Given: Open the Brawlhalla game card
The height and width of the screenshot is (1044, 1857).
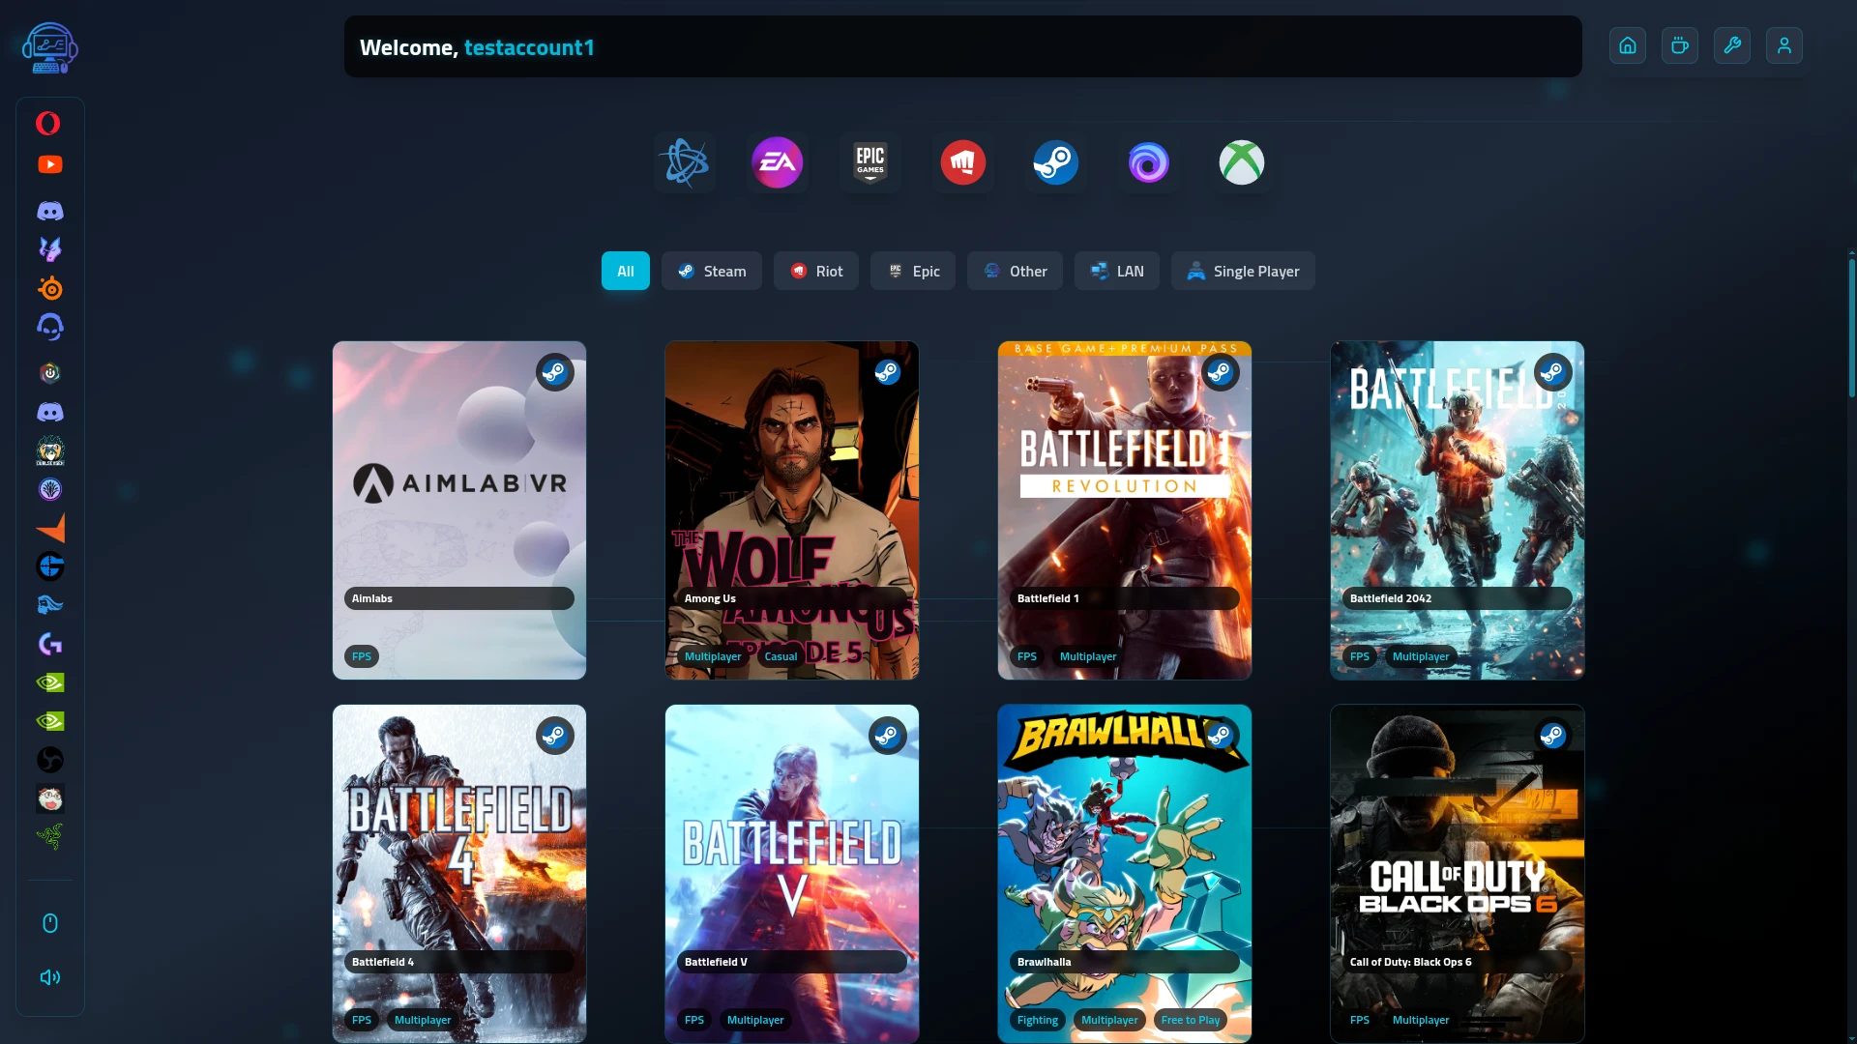Looking at the screenshot, I should [x=1124, y=870].
